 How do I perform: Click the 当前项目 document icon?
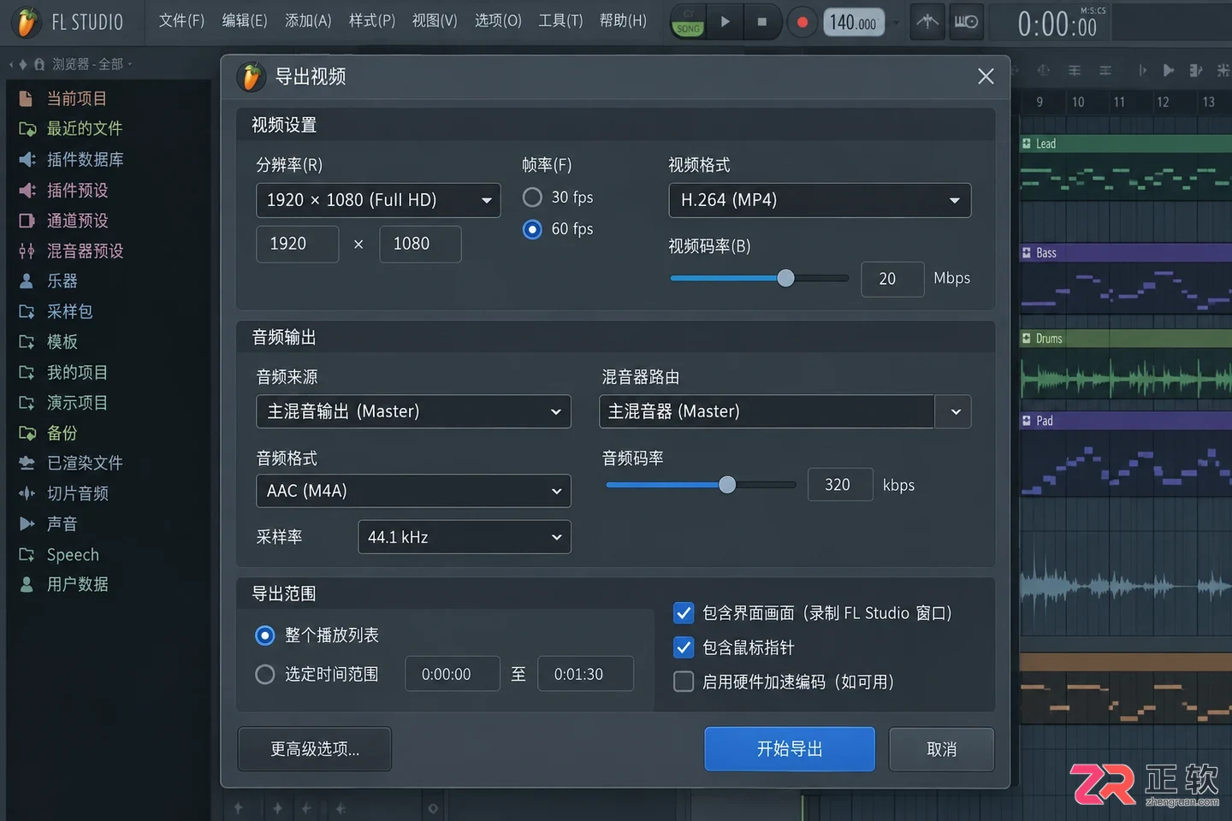click(27, 98)
